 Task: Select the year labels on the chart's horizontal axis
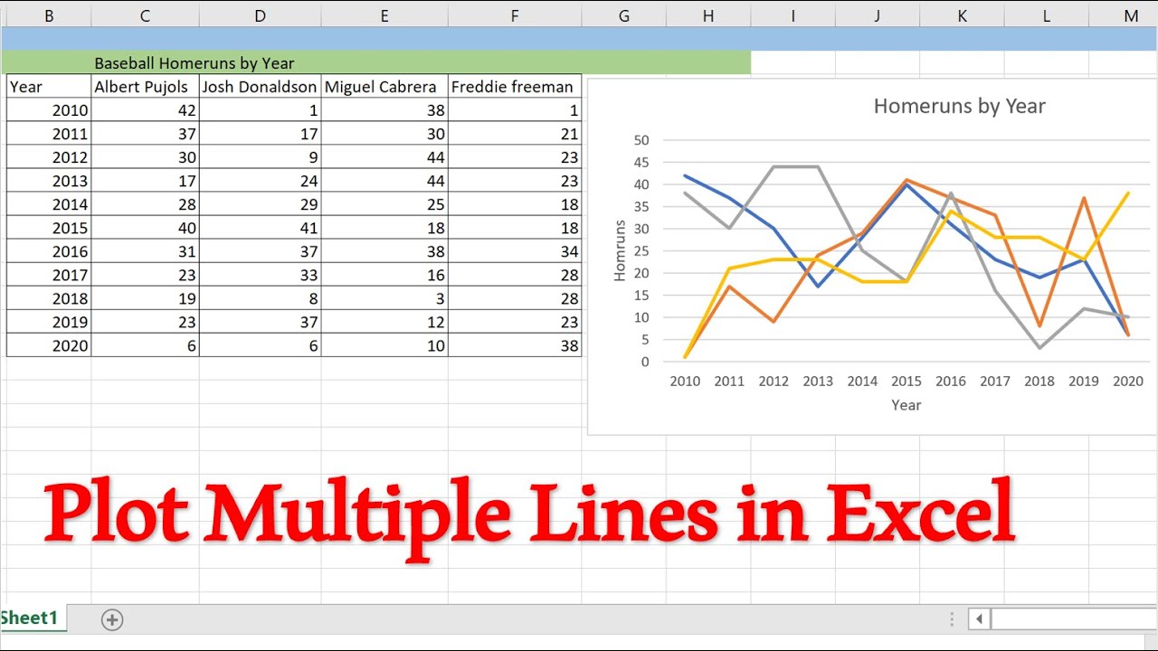[x=906, y=381]
